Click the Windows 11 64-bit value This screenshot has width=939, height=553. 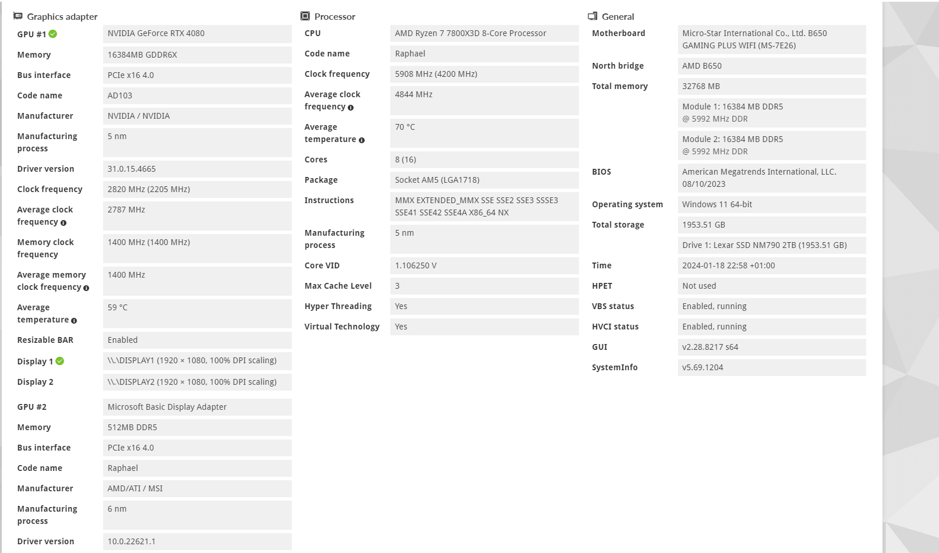click(772, 204)
